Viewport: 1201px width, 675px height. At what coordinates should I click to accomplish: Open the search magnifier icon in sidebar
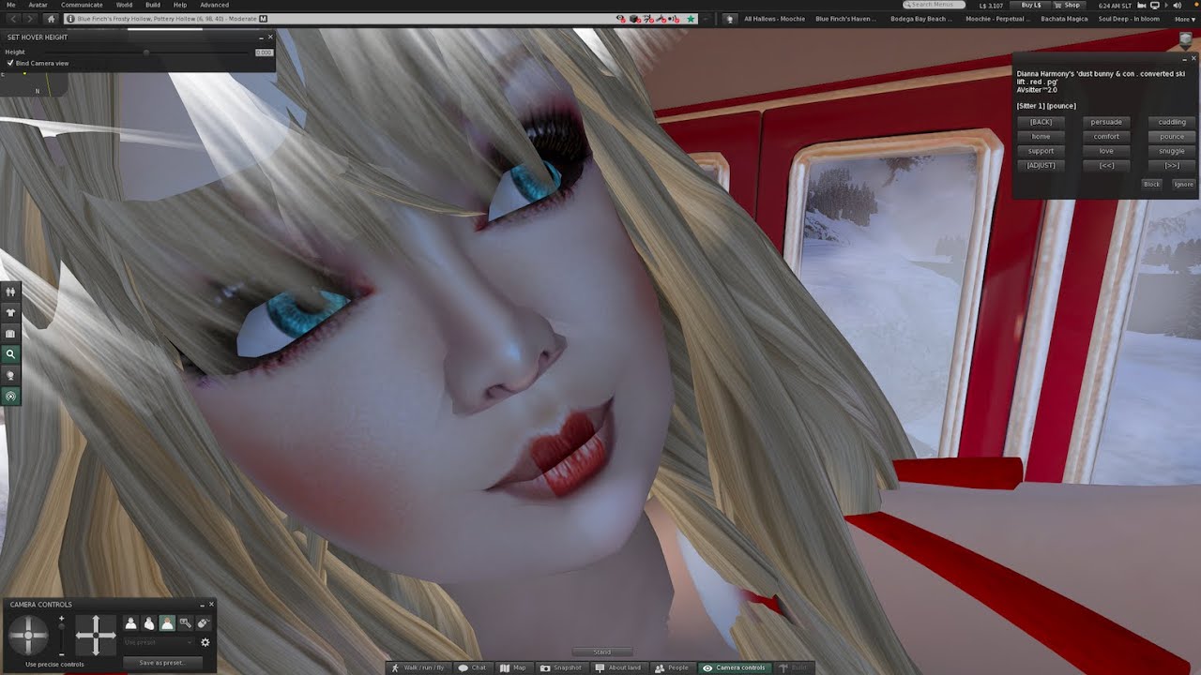pos(10,354)
